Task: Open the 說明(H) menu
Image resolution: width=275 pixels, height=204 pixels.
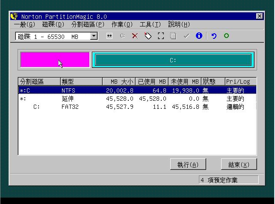Action: click(x=179, y=24)
